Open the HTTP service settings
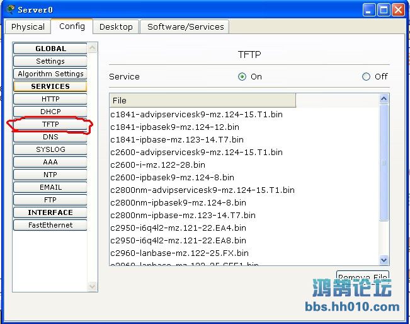This screenshot has width=410, height=324. 50,99
